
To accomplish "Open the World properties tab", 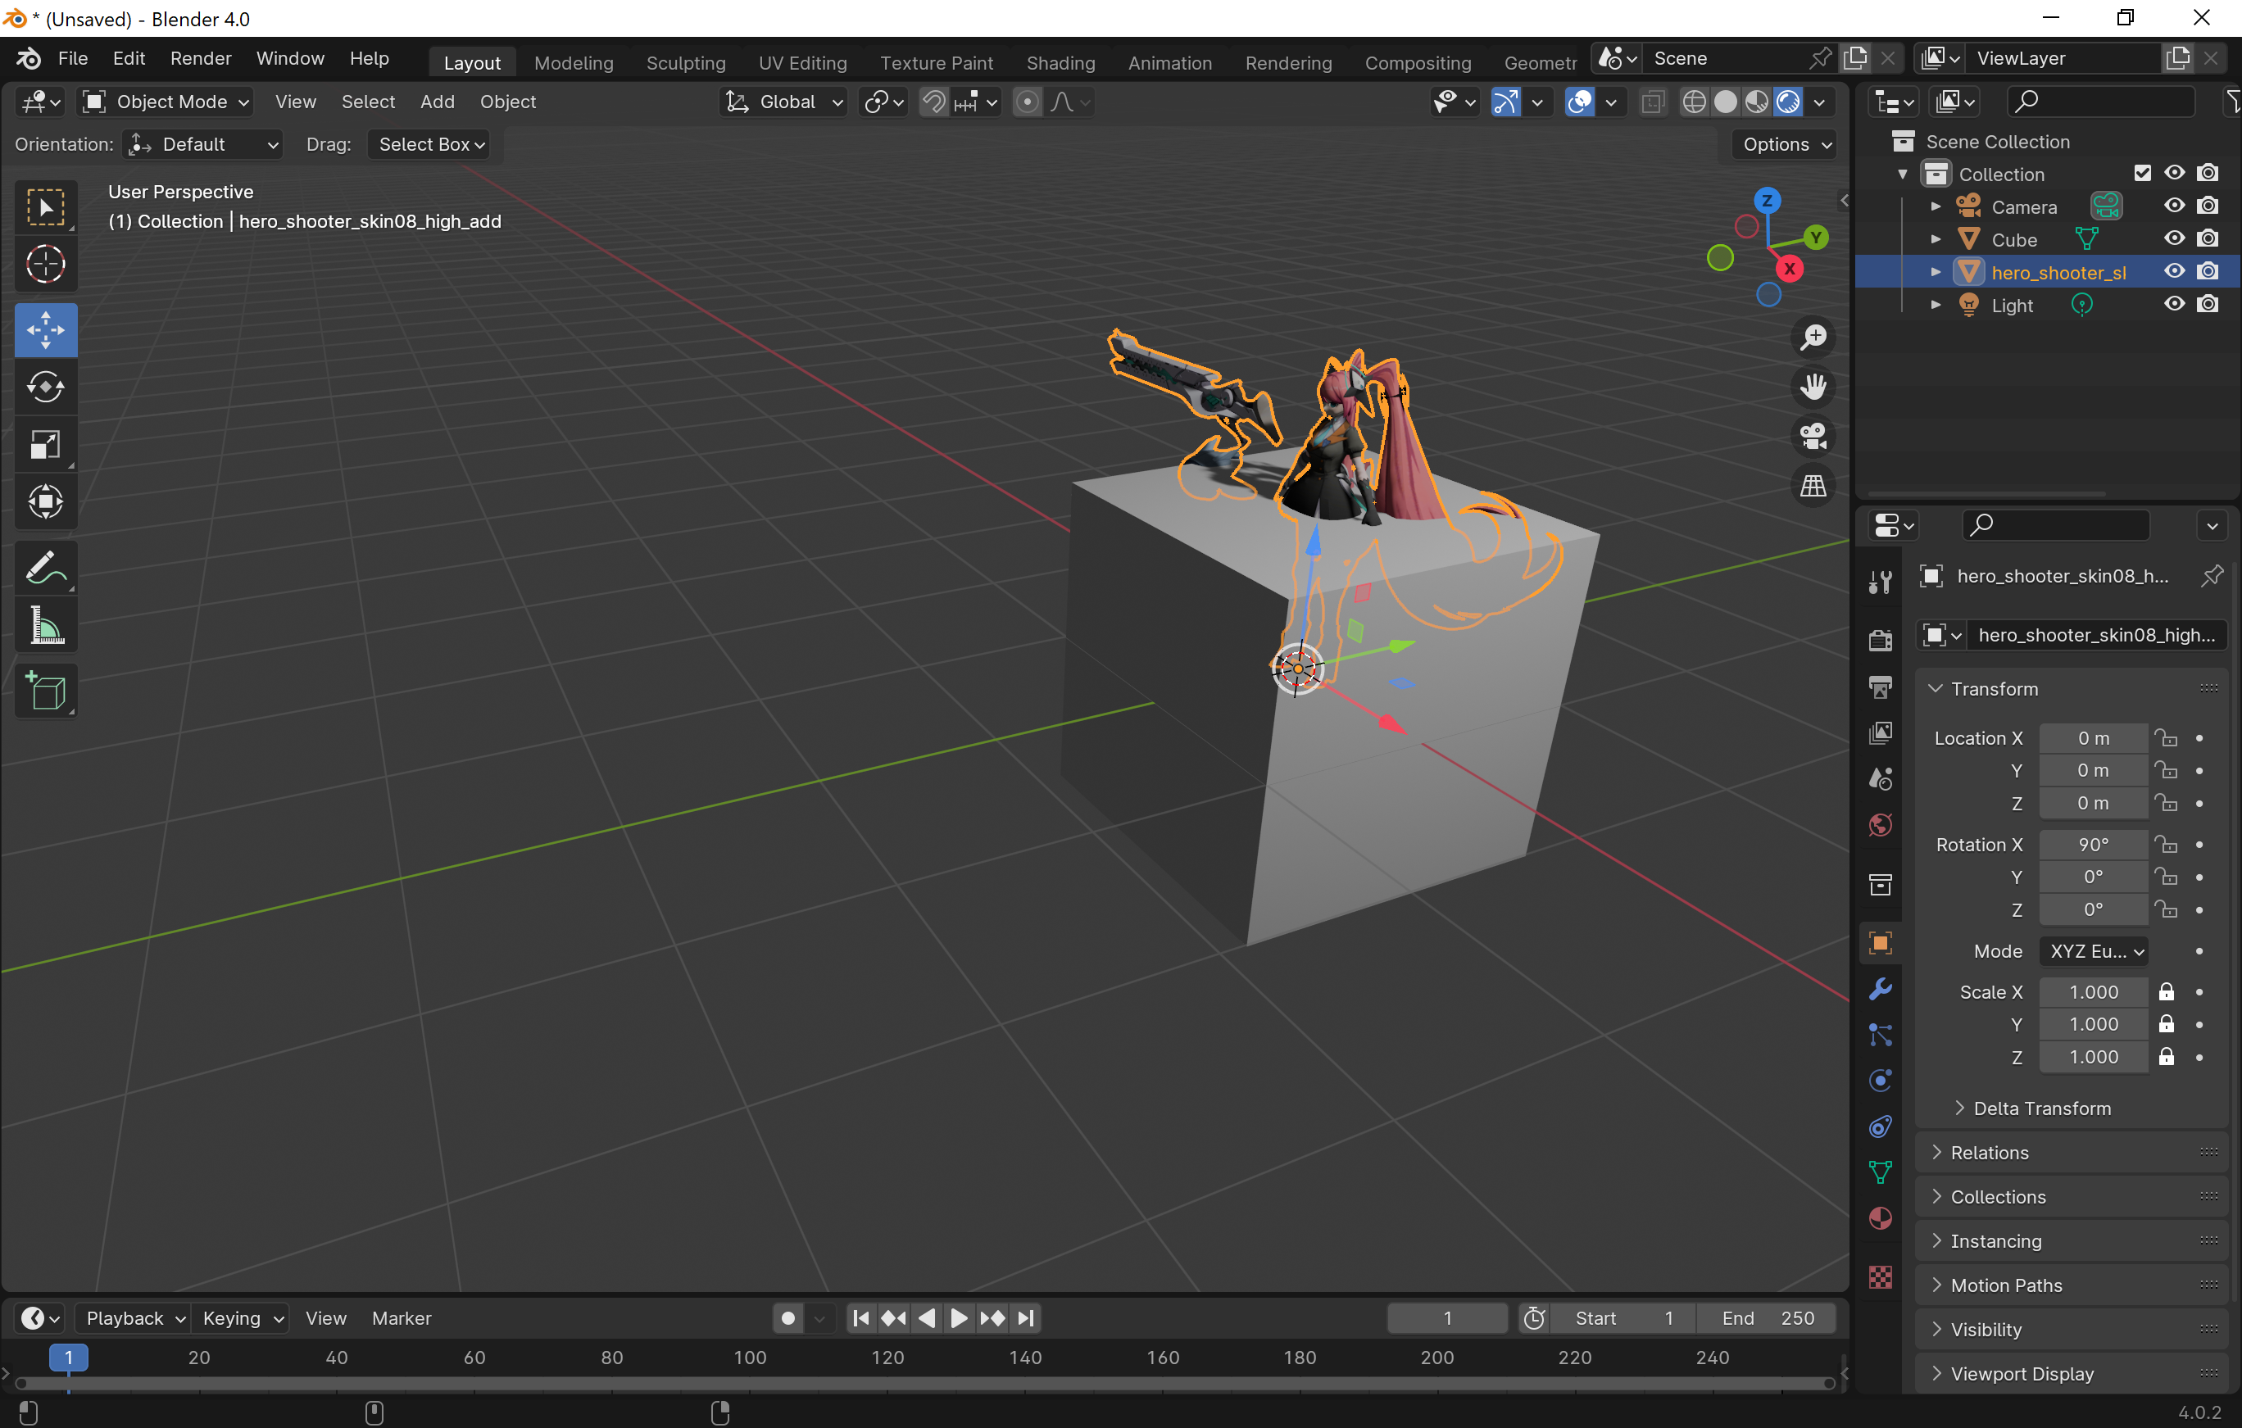I will click(1881, 825).
